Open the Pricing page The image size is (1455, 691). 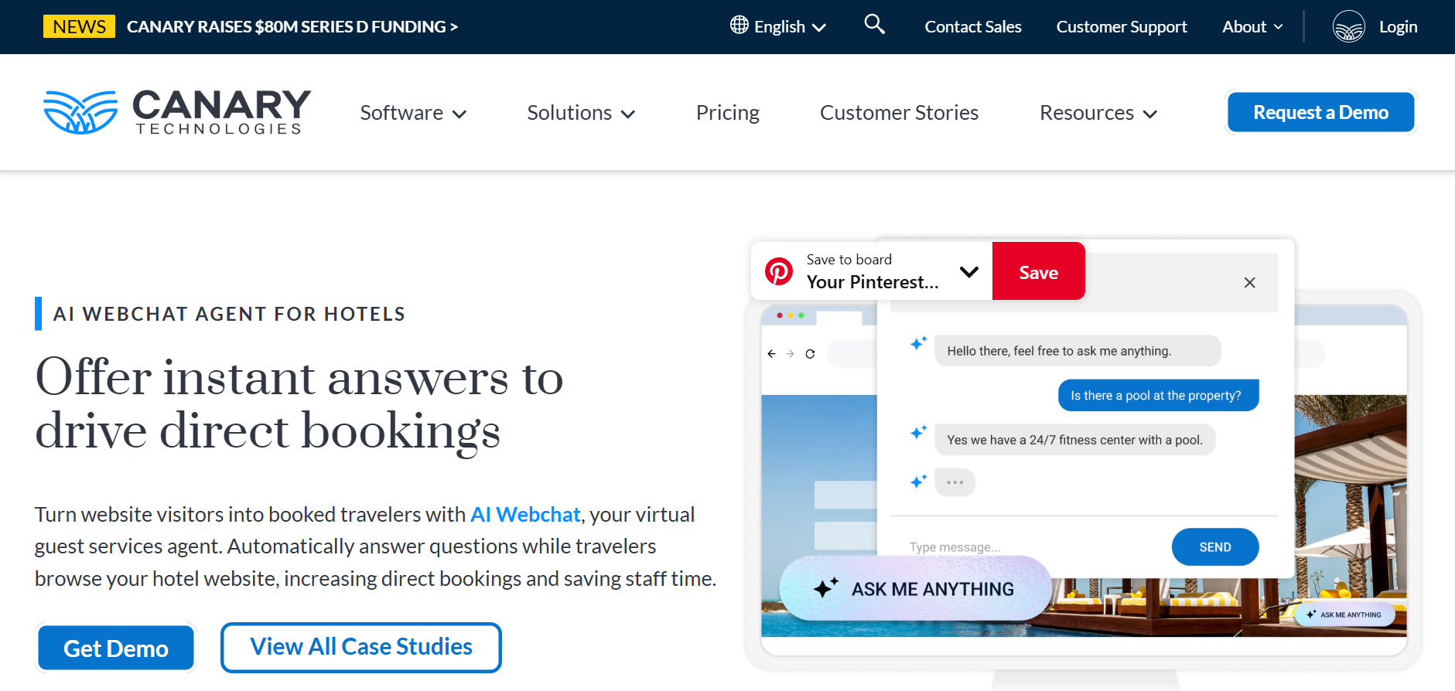coord(728,113)
